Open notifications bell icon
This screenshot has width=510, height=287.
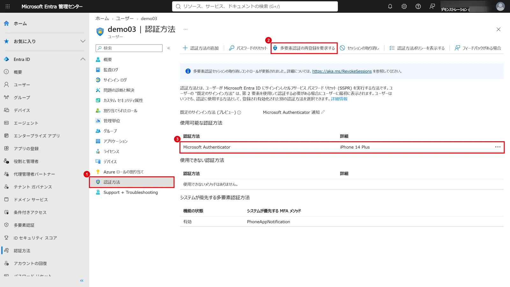(x=390, y=6)
